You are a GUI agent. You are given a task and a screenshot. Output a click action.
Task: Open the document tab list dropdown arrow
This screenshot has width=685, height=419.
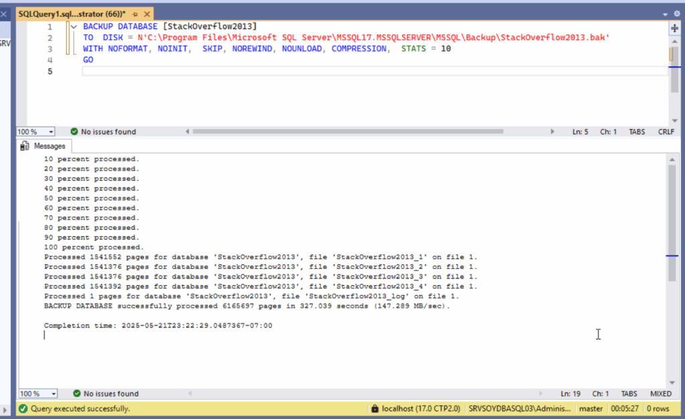click(x=666, y=13)
